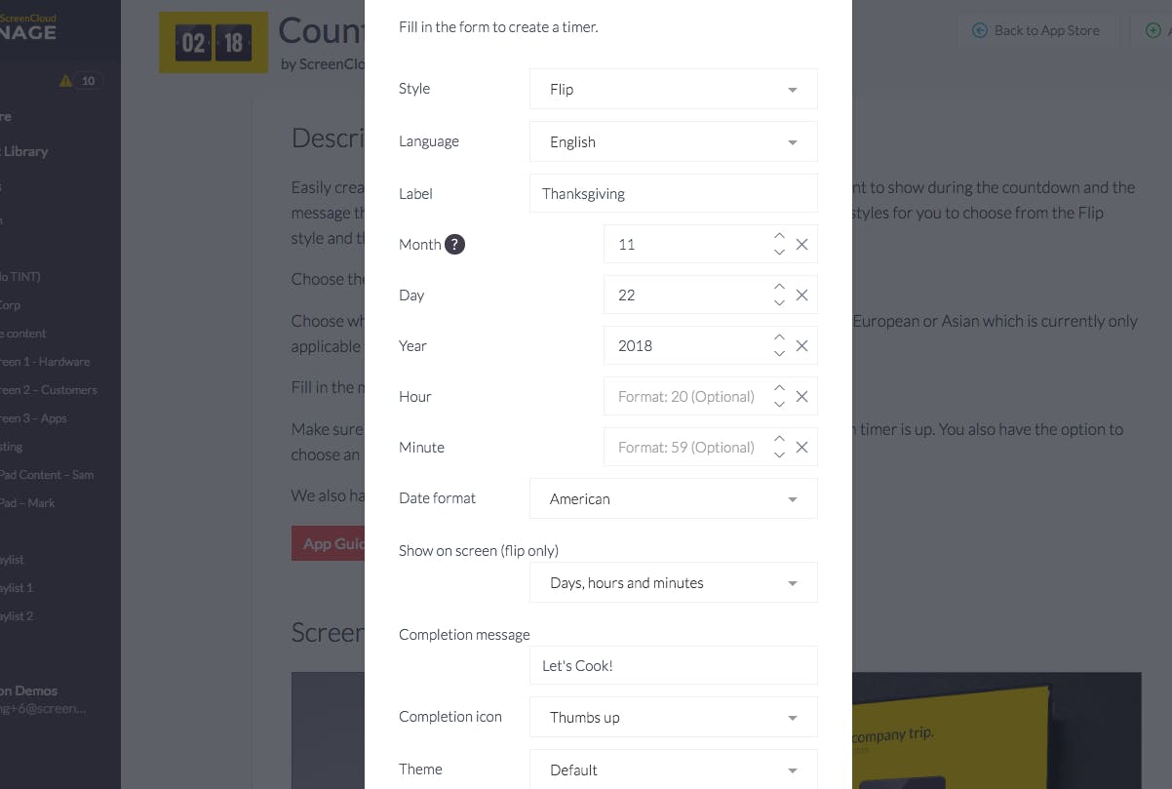Clear the Year value with X icon

coord(801,346)
